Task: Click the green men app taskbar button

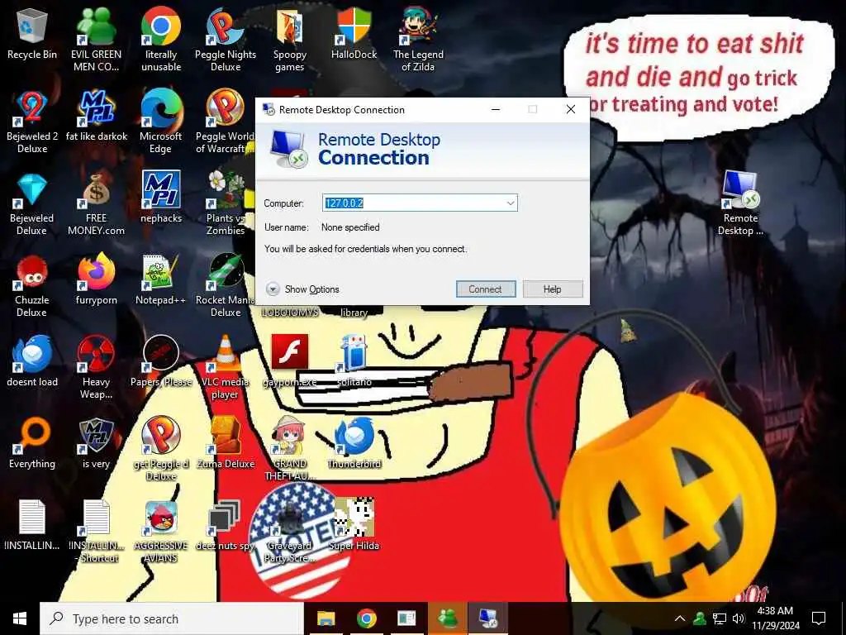Action: 448,618
